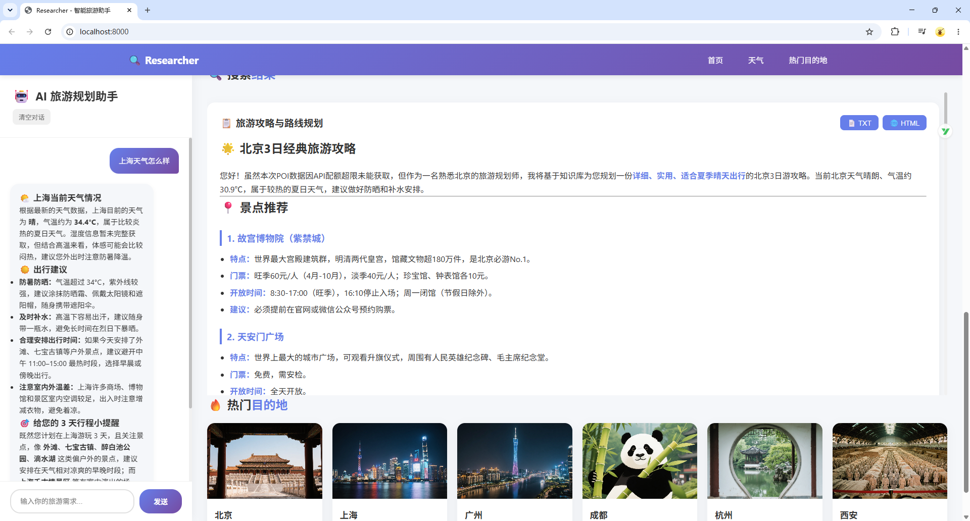This screenshot has width=970, height=521.
Task: Open the 杭州 destination thumbnail
Action: point(765,461)
